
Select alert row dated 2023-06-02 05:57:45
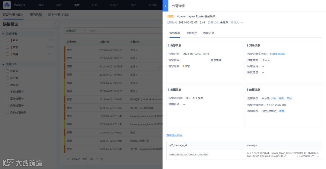pos(113,149)
